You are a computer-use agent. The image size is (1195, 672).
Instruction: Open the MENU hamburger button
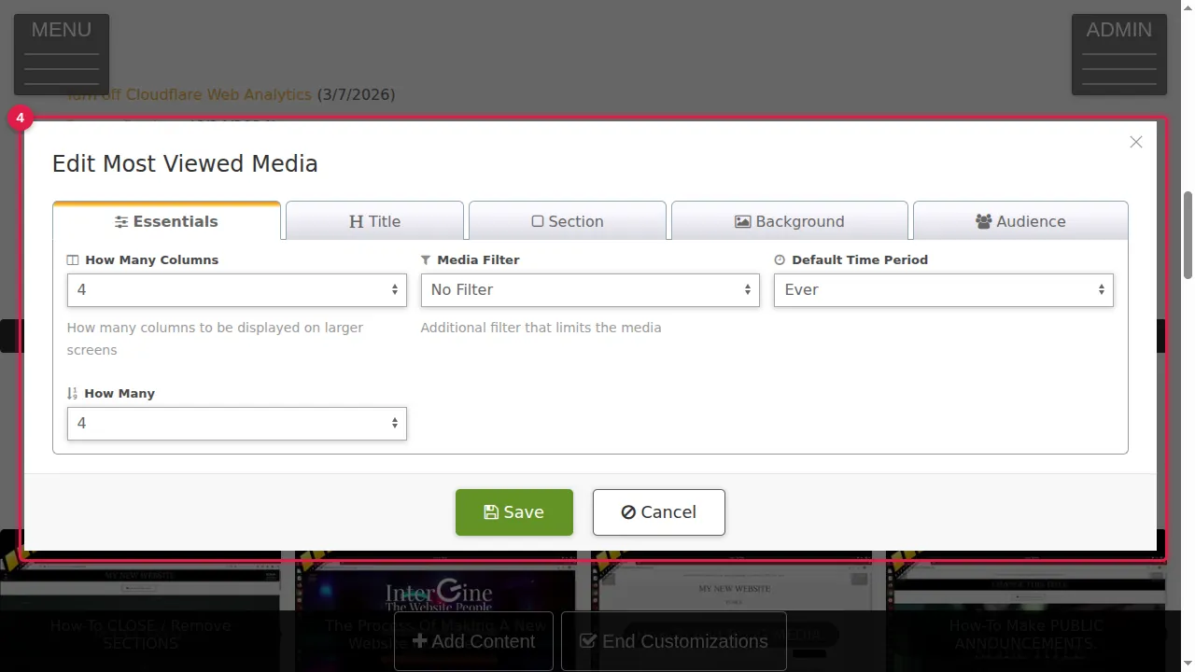[x=62, y=54]
